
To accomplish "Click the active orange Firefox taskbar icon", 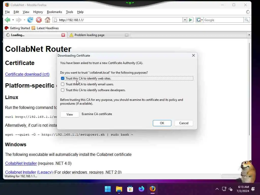I will click(152, 189).
